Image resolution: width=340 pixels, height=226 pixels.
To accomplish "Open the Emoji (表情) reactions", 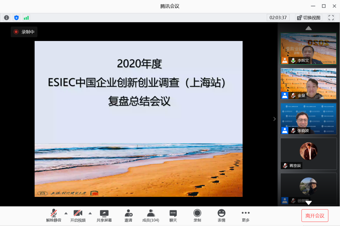I will 221,216.
